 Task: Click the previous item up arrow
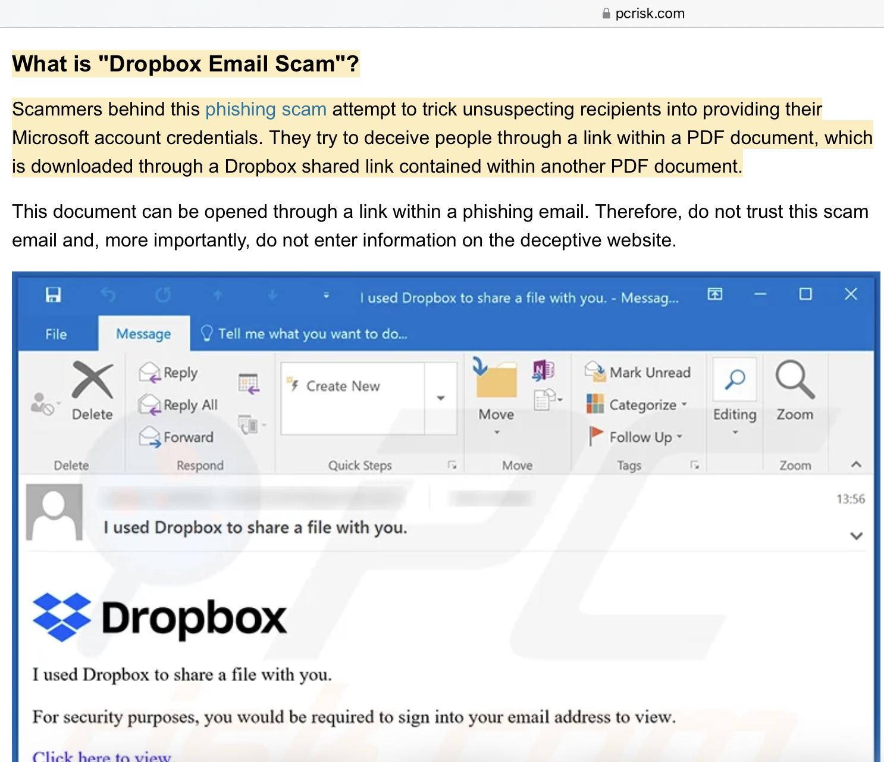click(x=218, y=295)
